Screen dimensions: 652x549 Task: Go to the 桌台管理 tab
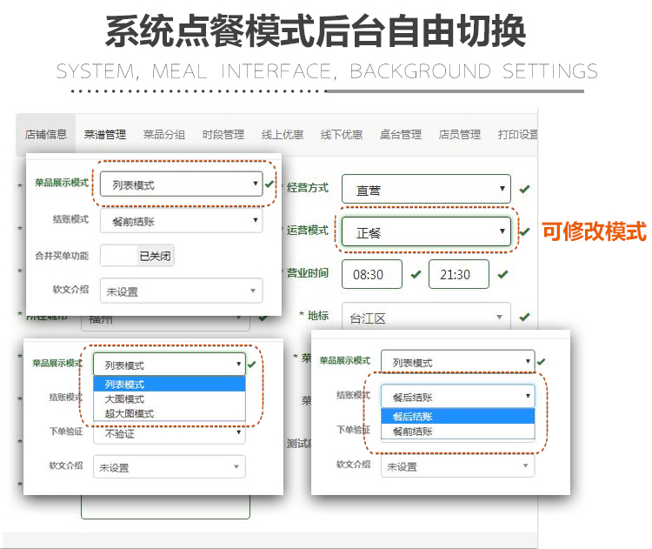401,134
